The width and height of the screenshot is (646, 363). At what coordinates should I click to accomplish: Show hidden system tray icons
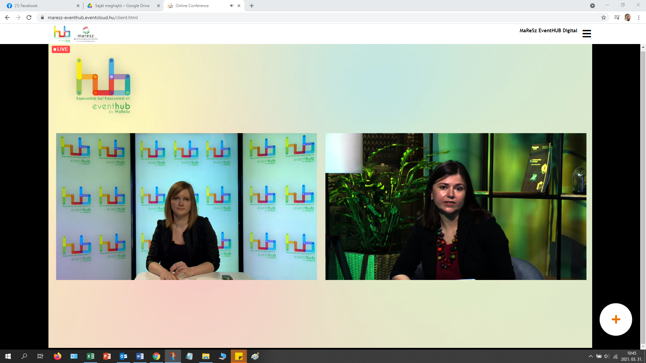coord(590,356)
